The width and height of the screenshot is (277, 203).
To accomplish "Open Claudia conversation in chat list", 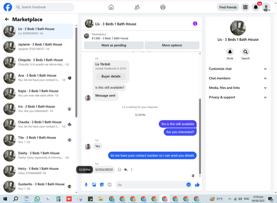I will (37, 124).
